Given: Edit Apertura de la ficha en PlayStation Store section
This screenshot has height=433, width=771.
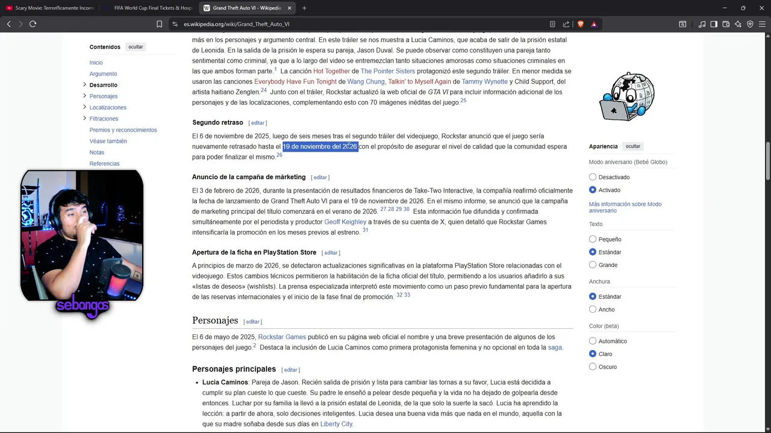Looking at the screenshot, I should [331, 253].
